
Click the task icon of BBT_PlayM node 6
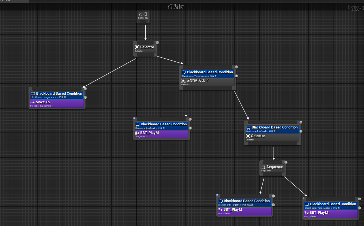click(x=137, y=133)
